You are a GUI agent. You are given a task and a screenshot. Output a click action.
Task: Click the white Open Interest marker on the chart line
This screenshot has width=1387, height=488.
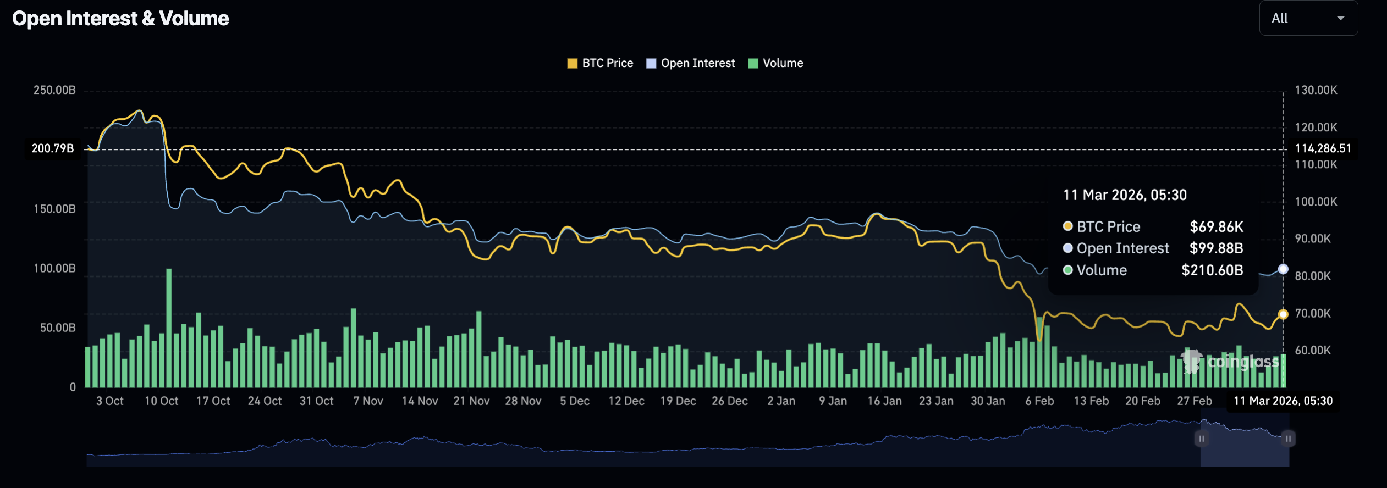[1283, 269]
